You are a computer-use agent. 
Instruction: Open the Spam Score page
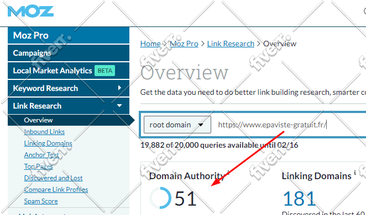point(41,201)
